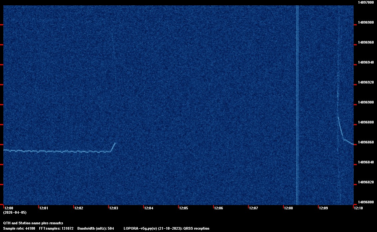Click the 12:05 time axis label

click(184, 208)
